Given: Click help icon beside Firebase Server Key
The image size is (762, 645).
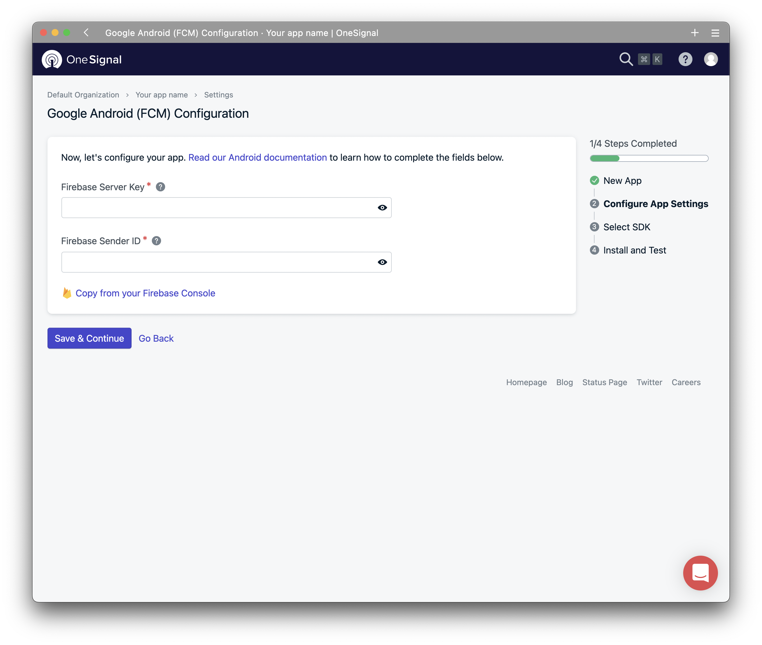Looking at the screenshot, I should pos(160,187).
